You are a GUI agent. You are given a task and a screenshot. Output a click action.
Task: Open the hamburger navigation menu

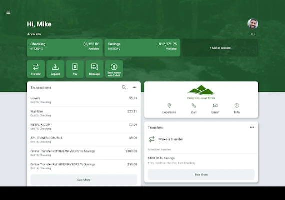click(8, 12)
